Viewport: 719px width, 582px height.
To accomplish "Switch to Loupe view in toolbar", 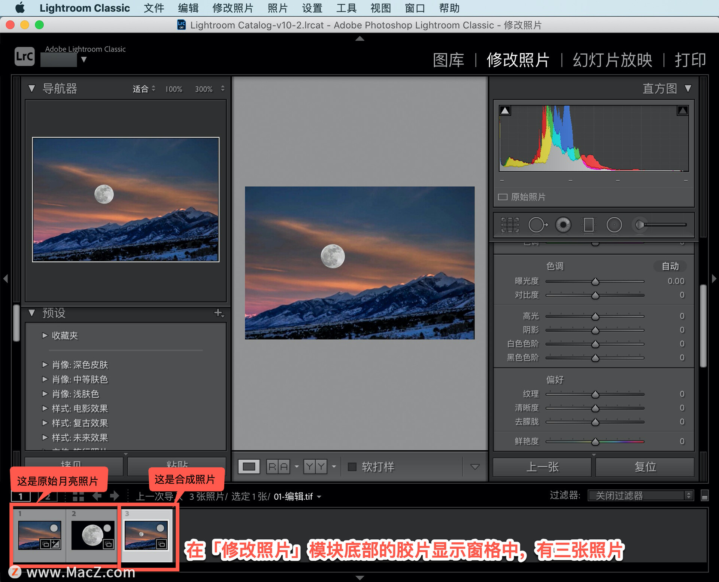I will 249,466.
